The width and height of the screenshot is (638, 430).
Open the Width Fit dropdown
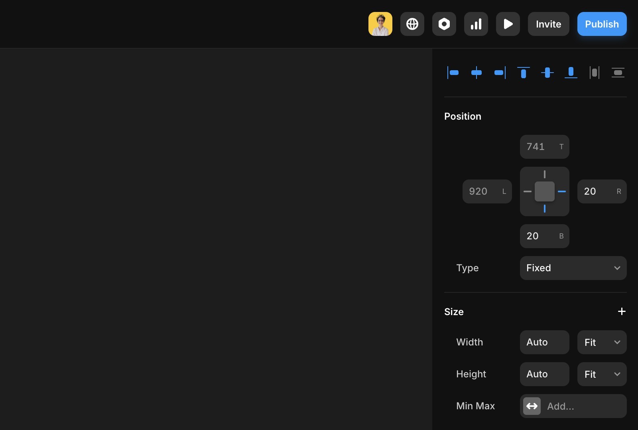click(x=602, y=342)
